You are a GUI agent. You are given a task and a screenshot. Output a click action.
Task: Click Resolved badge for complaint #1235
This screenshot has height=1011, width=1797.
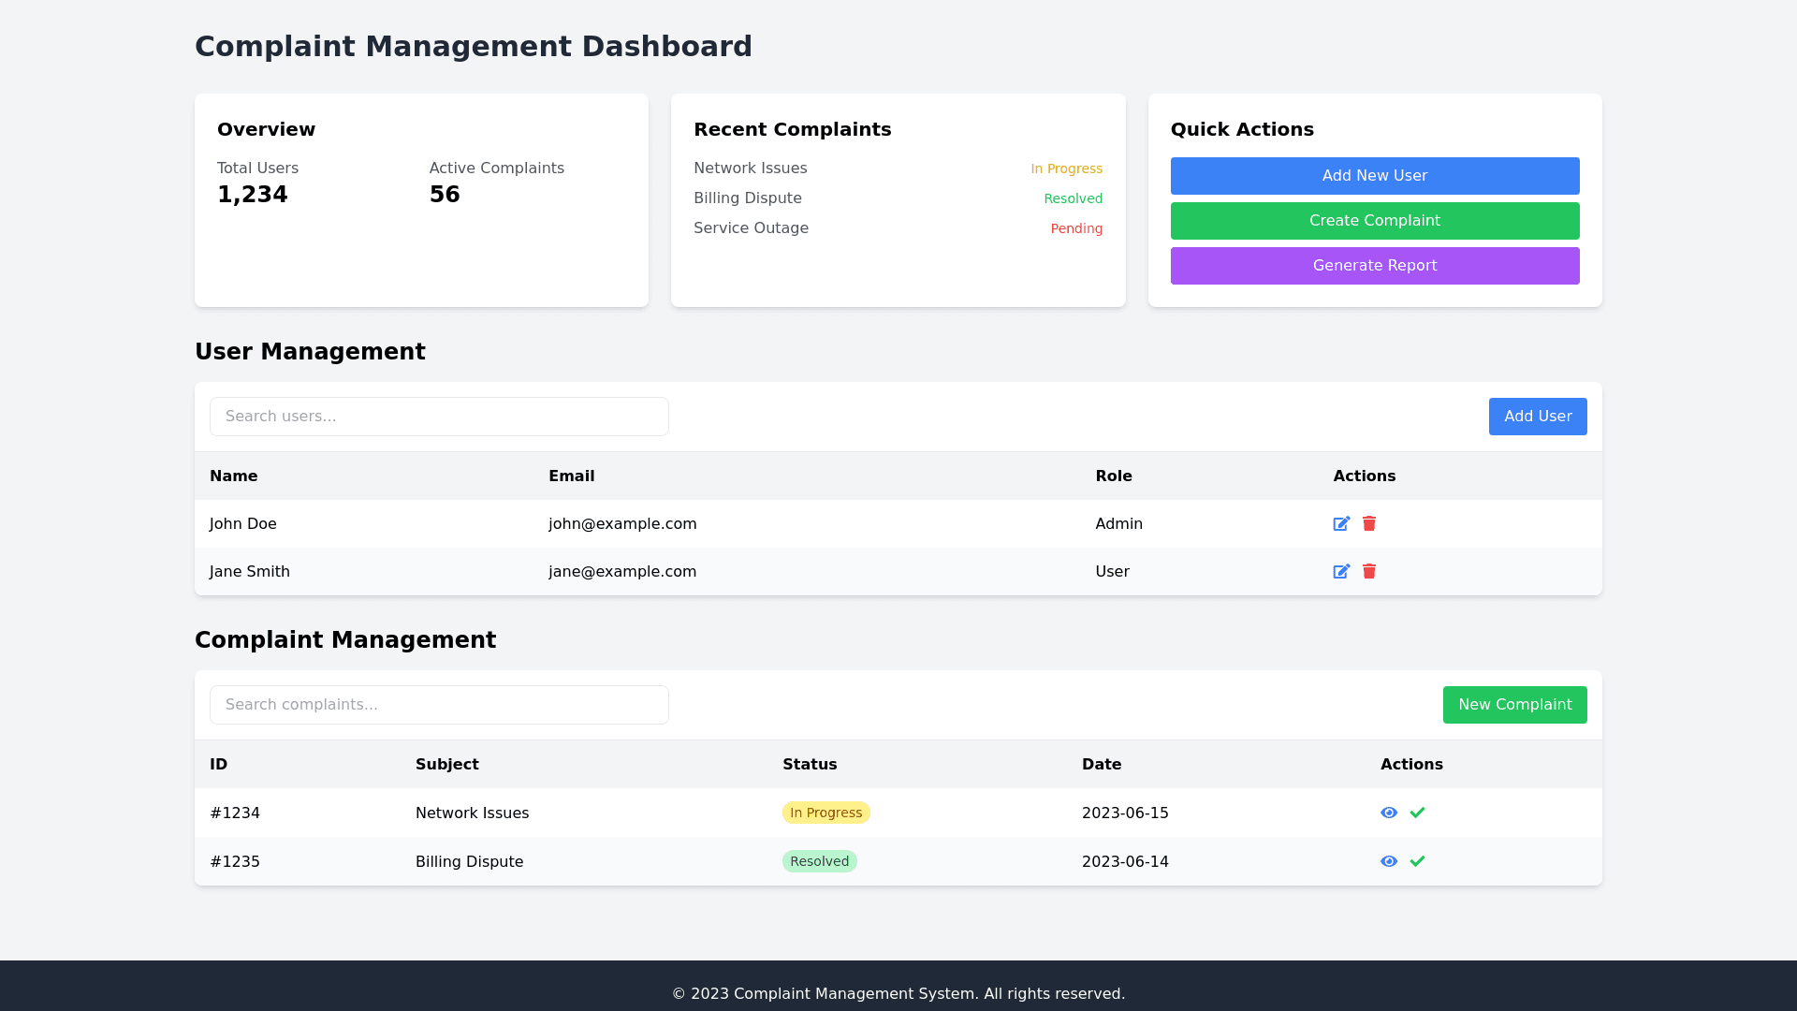[819, 862]
